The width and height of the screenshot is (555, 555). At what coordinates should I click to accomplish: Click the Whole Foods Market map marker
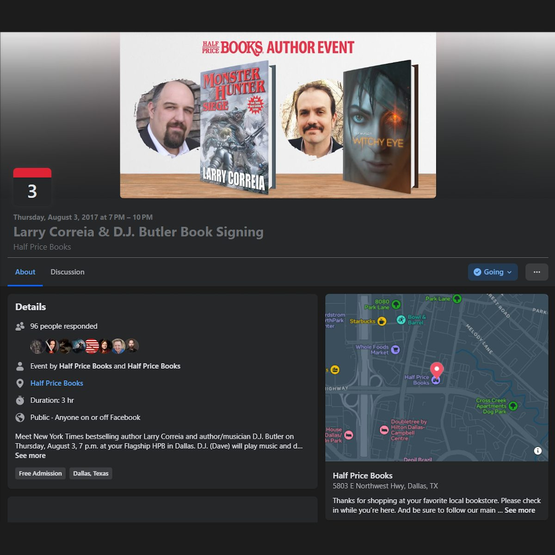(x=395, y=350)
